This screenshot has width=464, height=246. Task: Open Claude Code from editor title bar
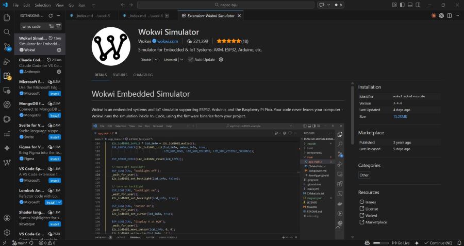[x=434, y=15]
